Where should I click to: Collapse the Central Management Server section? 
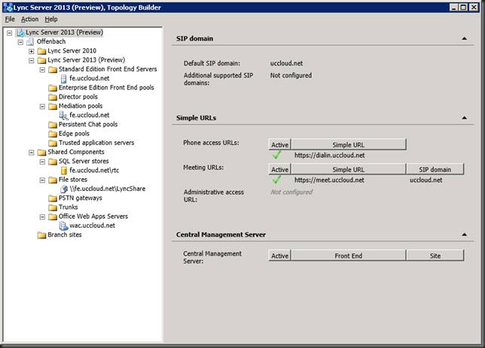click(x=464, y=235)
